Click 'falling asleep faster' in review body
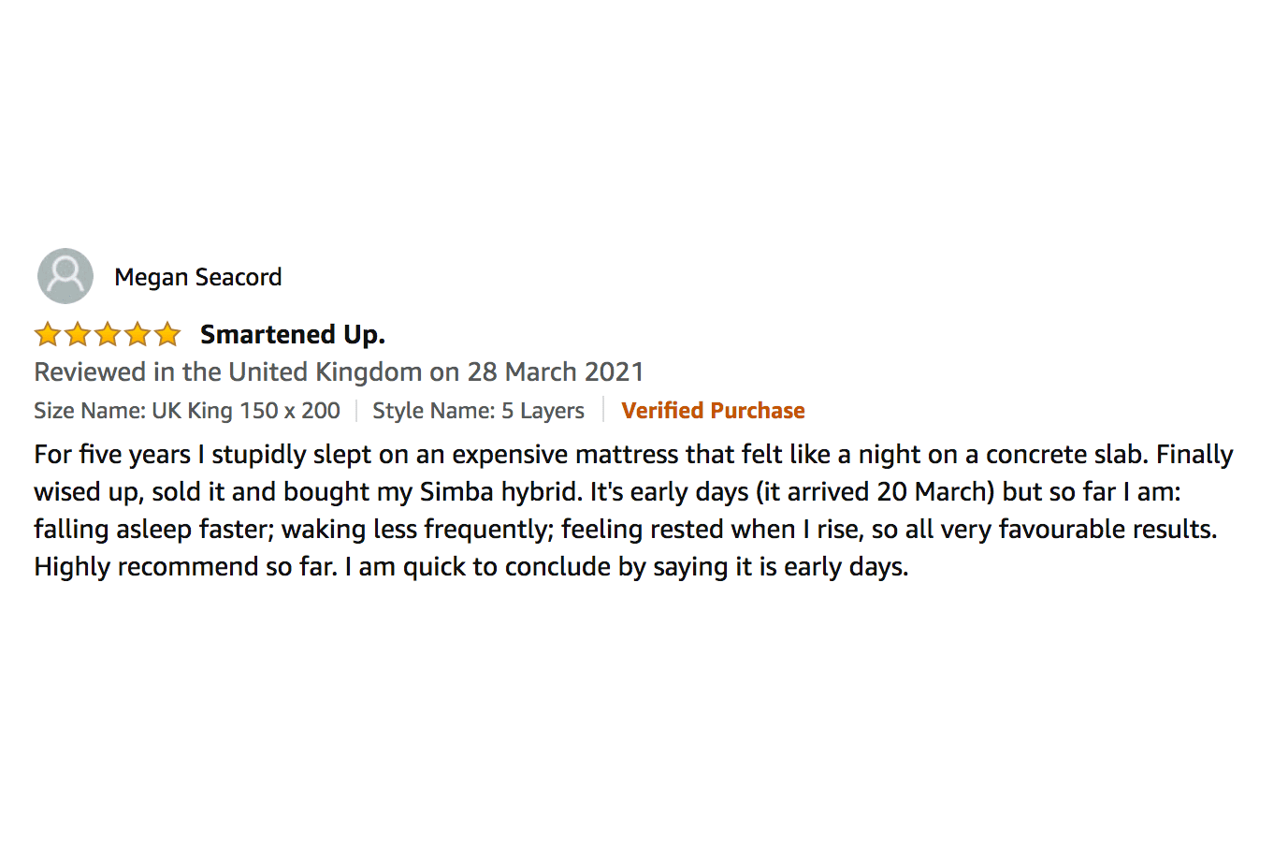The width and height of the screenshot is (1288, 859). click(152, 530)
